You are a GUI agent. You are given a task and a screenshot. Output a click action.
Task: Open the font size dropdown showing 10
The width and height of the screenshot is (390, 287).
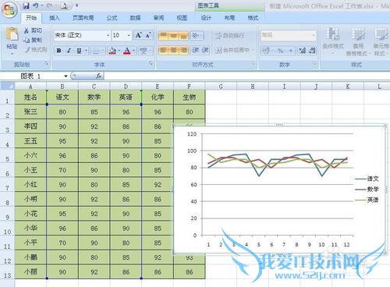click(129, 35)
